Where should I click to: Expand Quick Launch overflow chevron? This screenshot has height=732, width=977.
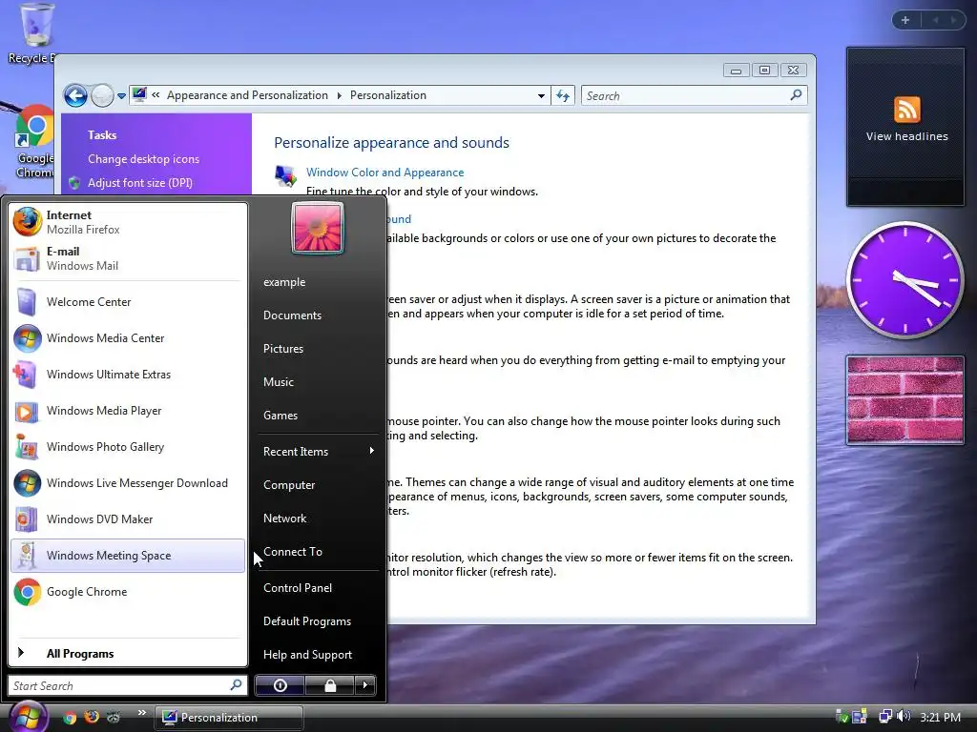tap(141, 713)
